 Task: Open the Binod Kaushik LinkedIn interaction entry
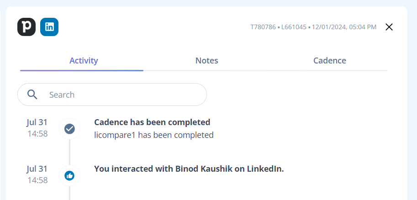click(x=189, y=169)
